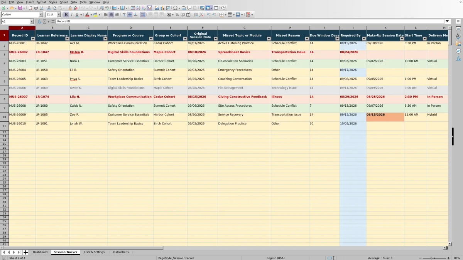Toggle AutoFilter in the toolbar
Viewport: 463px width, 260px height.
[149, 8]
